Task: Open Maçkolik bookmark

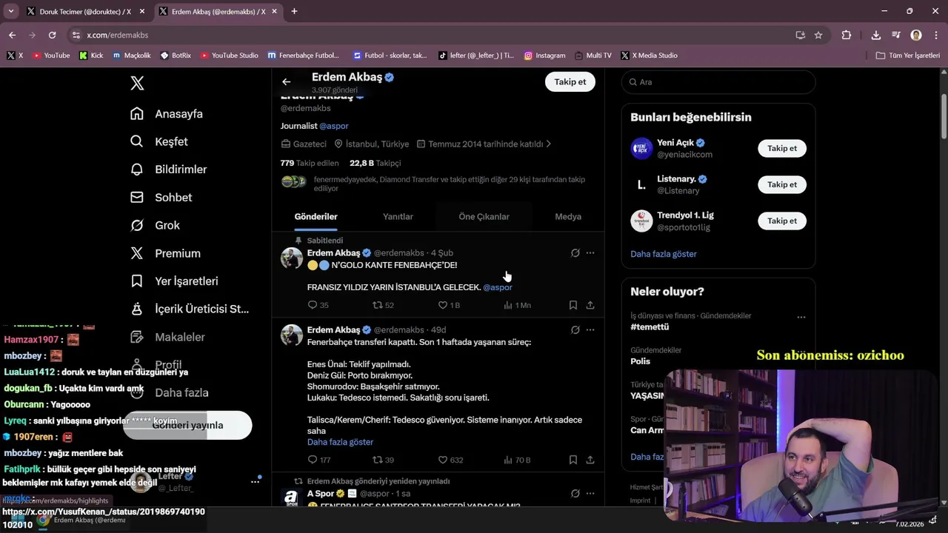Action: [132, 56]
